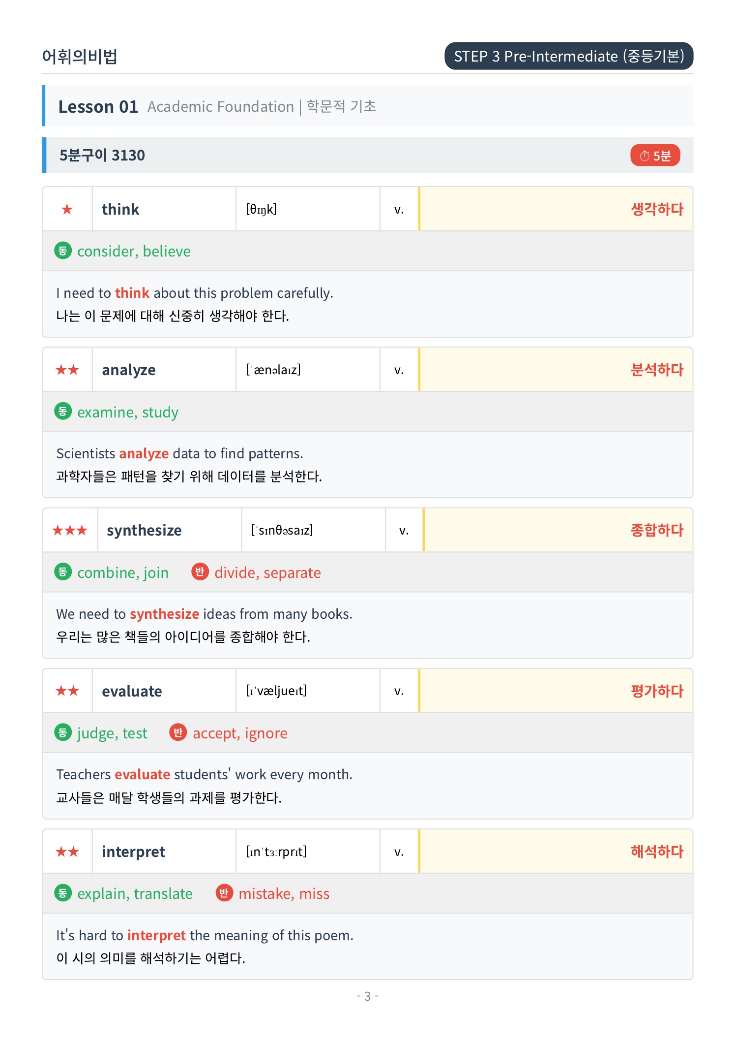Click the yellow meaning cell 생각하다
This screenshot has height=1047, width=736.
pyautogui.click(x=556, y=209)
